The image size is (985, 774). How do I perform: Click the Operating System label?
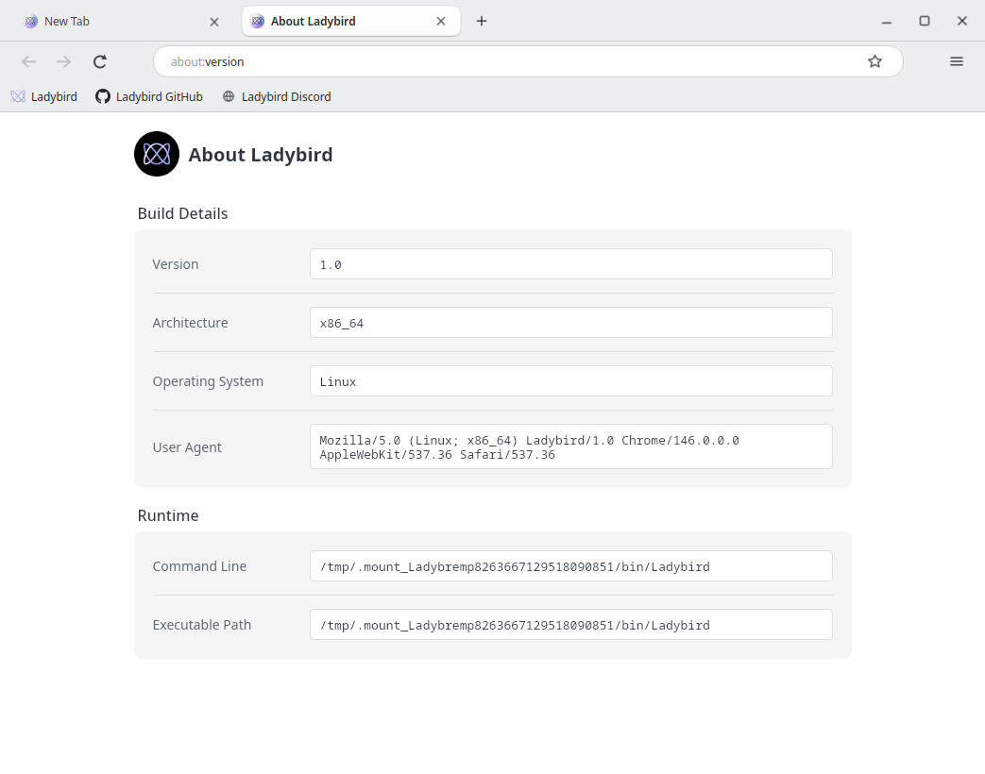pyautogui.click(x=208, y=381)
